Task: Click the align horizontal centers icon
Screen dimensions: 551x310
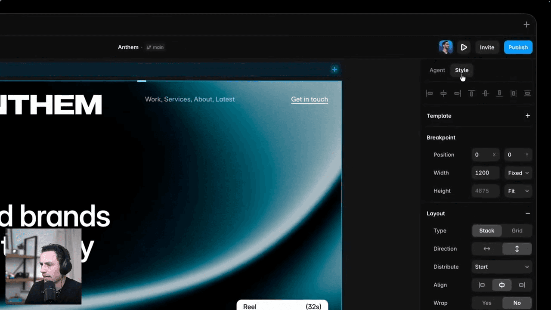Action: coord(443,93)
